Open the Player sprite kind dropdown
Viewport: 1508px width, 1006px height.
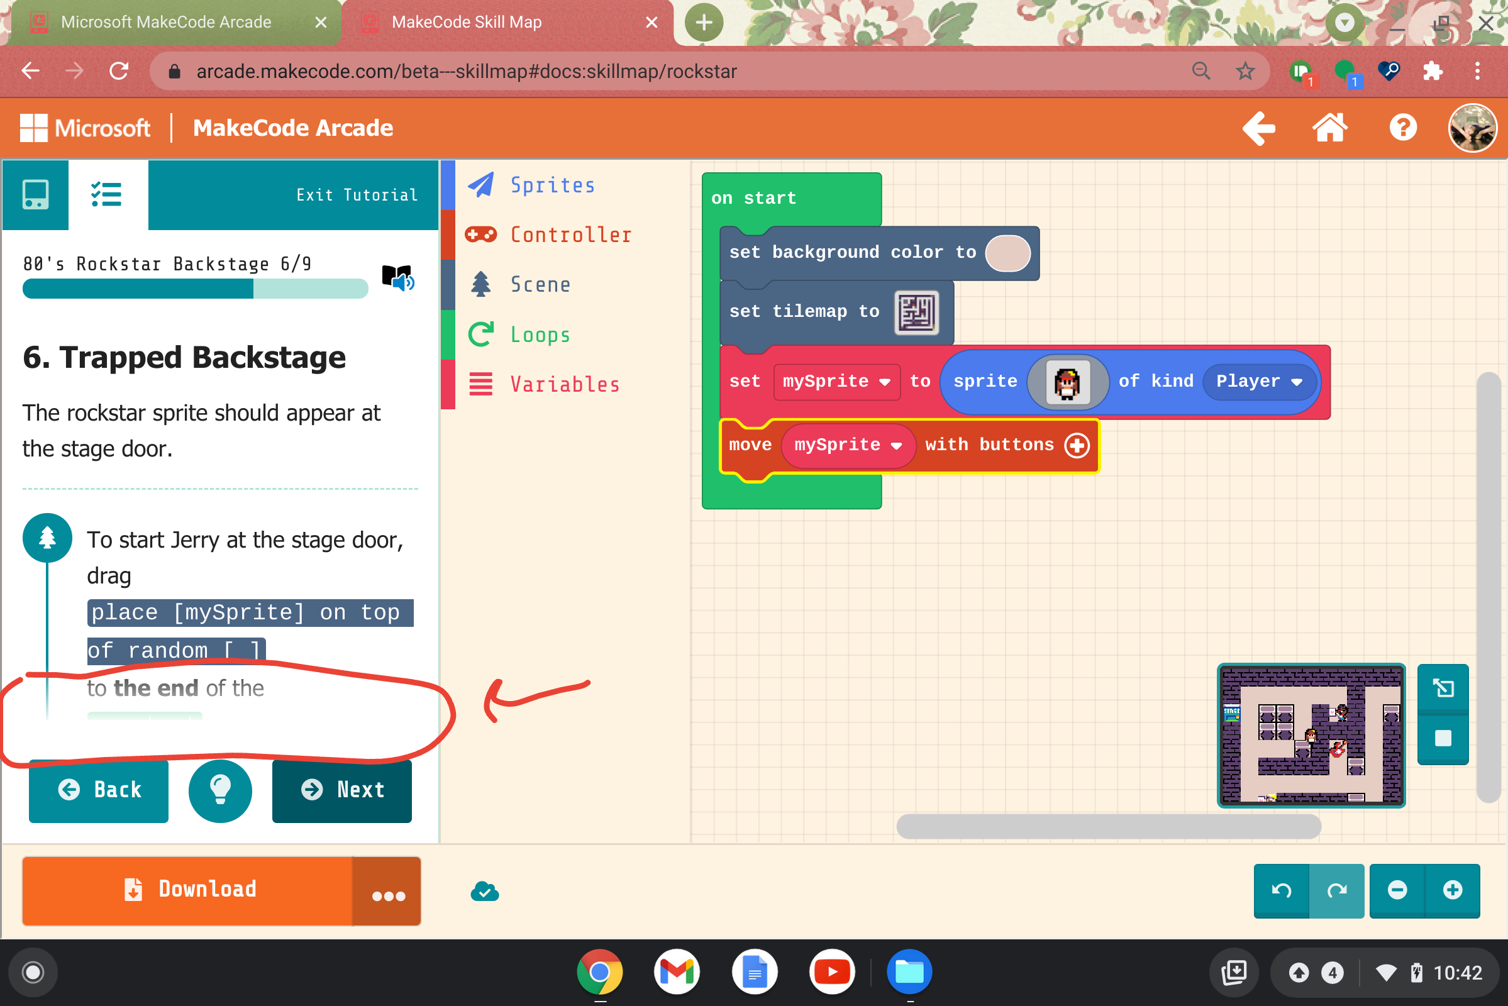[1297, 381]
